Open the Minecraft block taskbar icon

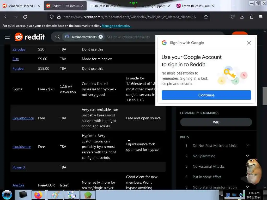88,195
